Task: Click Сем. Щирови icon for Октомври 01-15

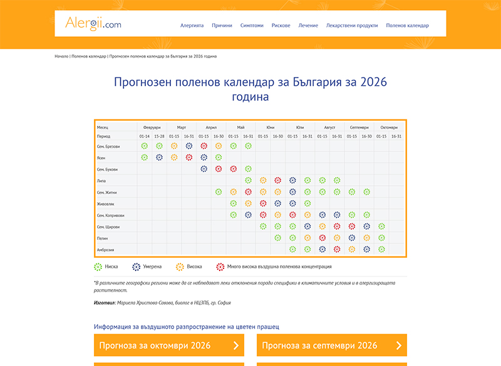Action: pos(381,226)
